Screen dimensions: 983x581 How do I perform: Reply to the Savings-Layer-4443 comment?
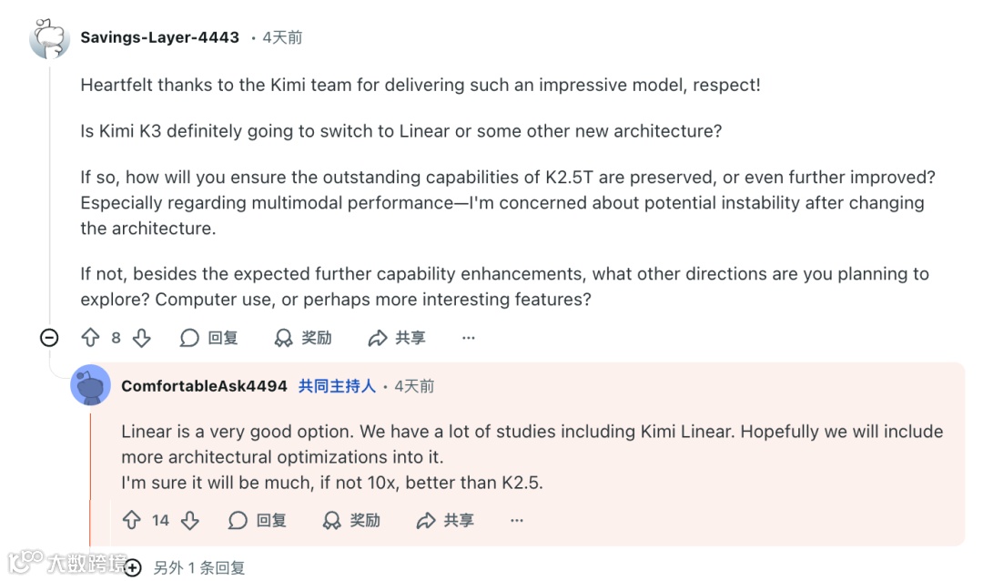point(208,338)
